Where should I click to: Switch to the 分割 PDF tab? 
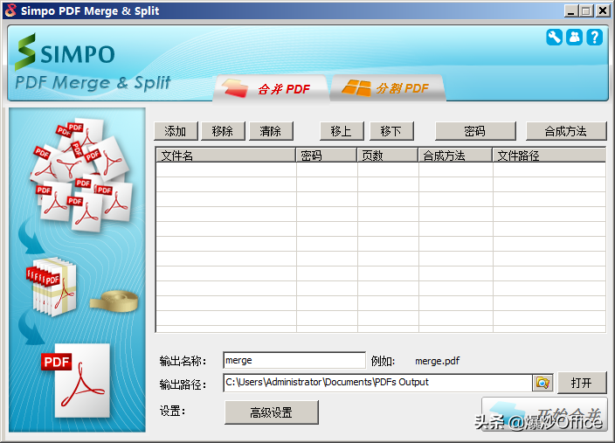pyautogui.click(x=388, y=88)
